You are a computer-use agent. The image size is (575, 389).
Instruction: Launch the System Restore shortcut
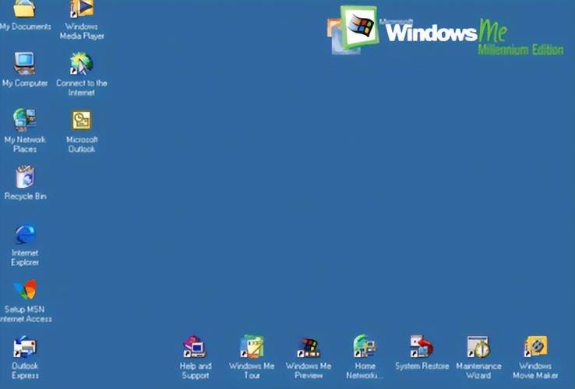click(422, 346)
